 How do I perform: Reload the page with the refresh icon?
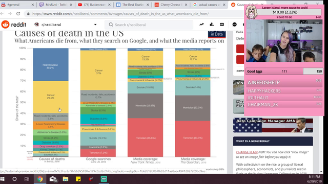pos(18,14)
